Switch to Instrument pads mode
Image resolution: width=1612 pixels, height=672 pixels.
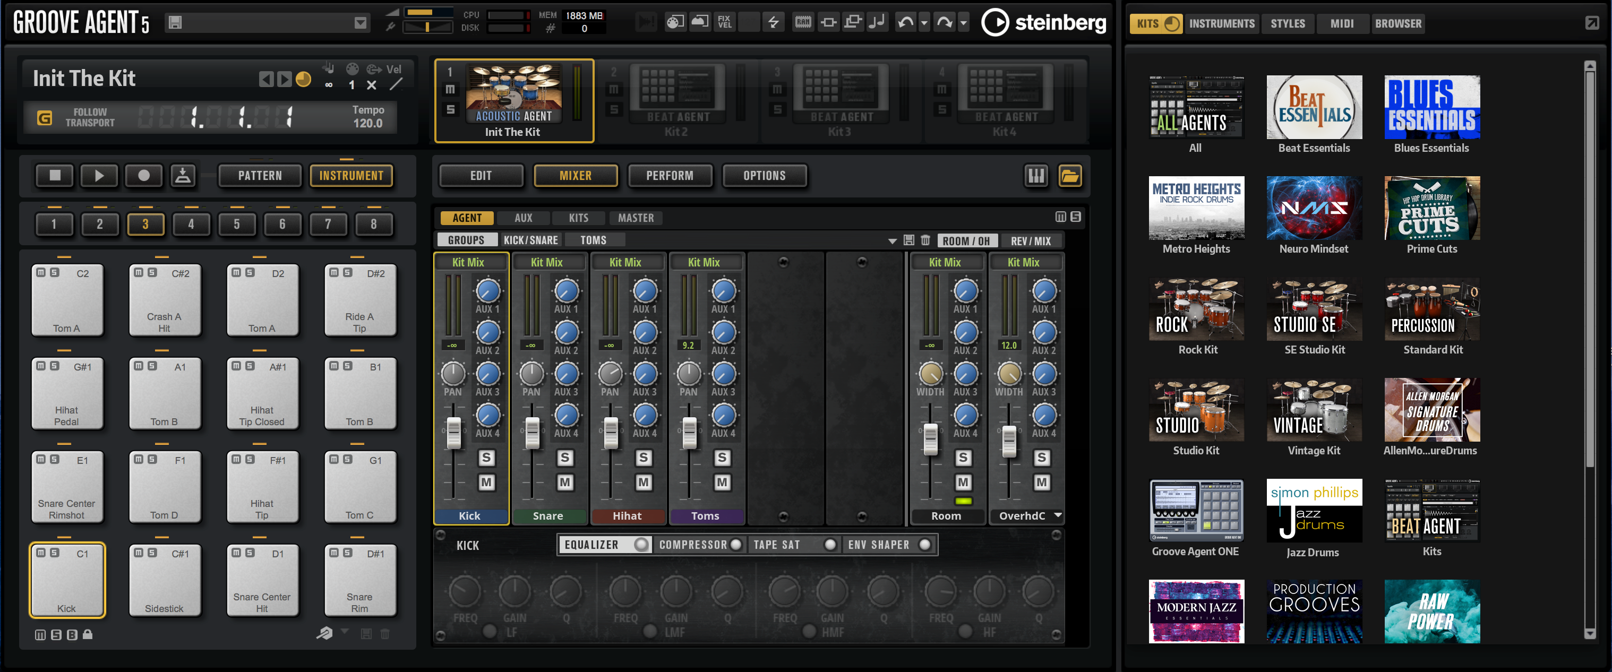click(351, 176)
